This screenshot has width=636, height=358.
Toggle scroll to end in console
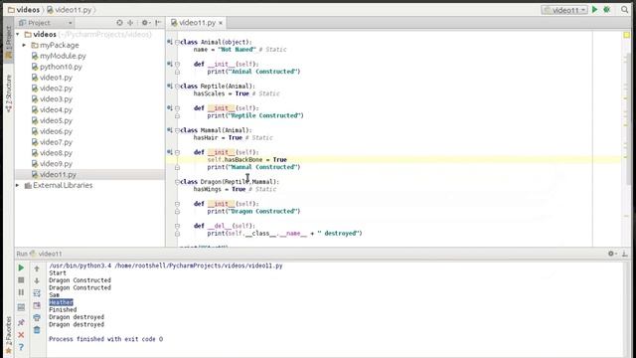(x=37, y=305)
